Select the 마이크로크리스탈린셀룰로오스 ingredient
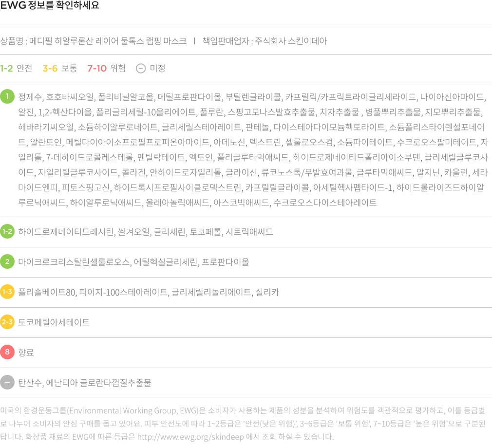492x446 pixels. (x=75, y=262)
